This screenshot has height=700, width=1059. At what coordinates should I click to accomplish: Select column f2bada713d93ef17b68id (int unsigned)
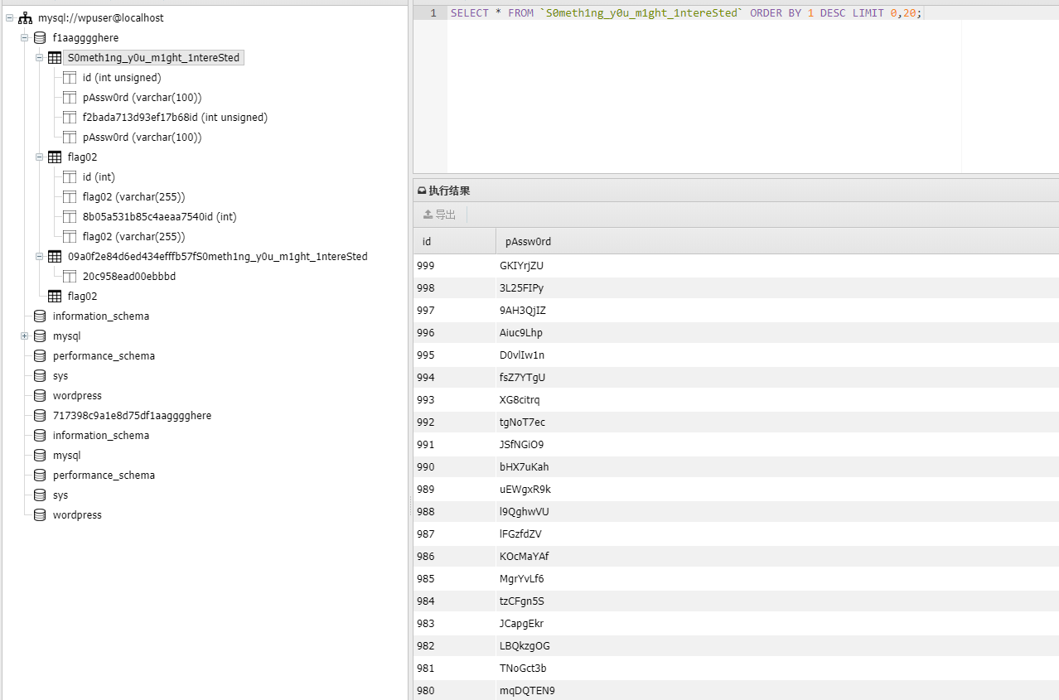point(175,117)
